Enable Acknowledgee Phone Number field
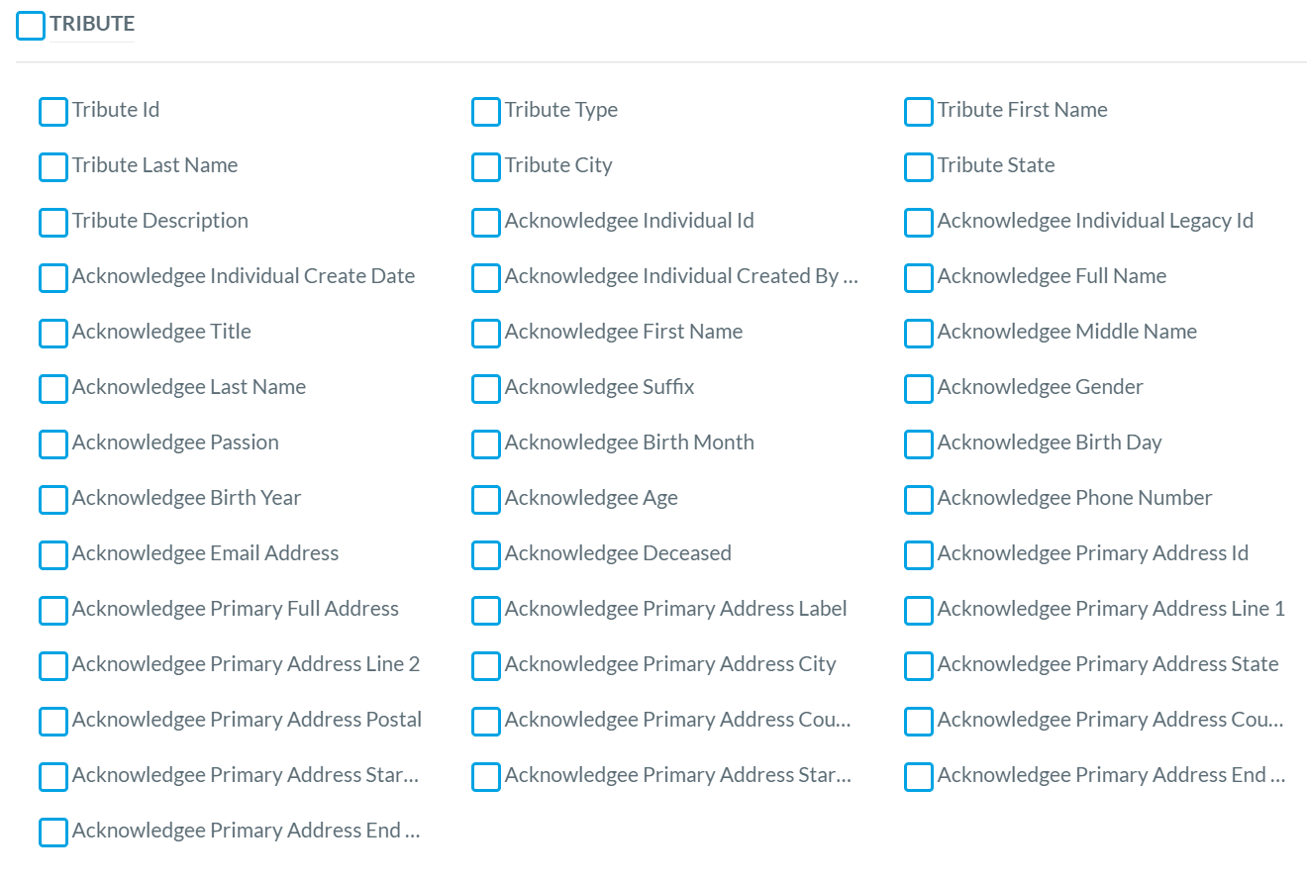The height and width of the screenshot is (884, 1307). tap(919, 500)
